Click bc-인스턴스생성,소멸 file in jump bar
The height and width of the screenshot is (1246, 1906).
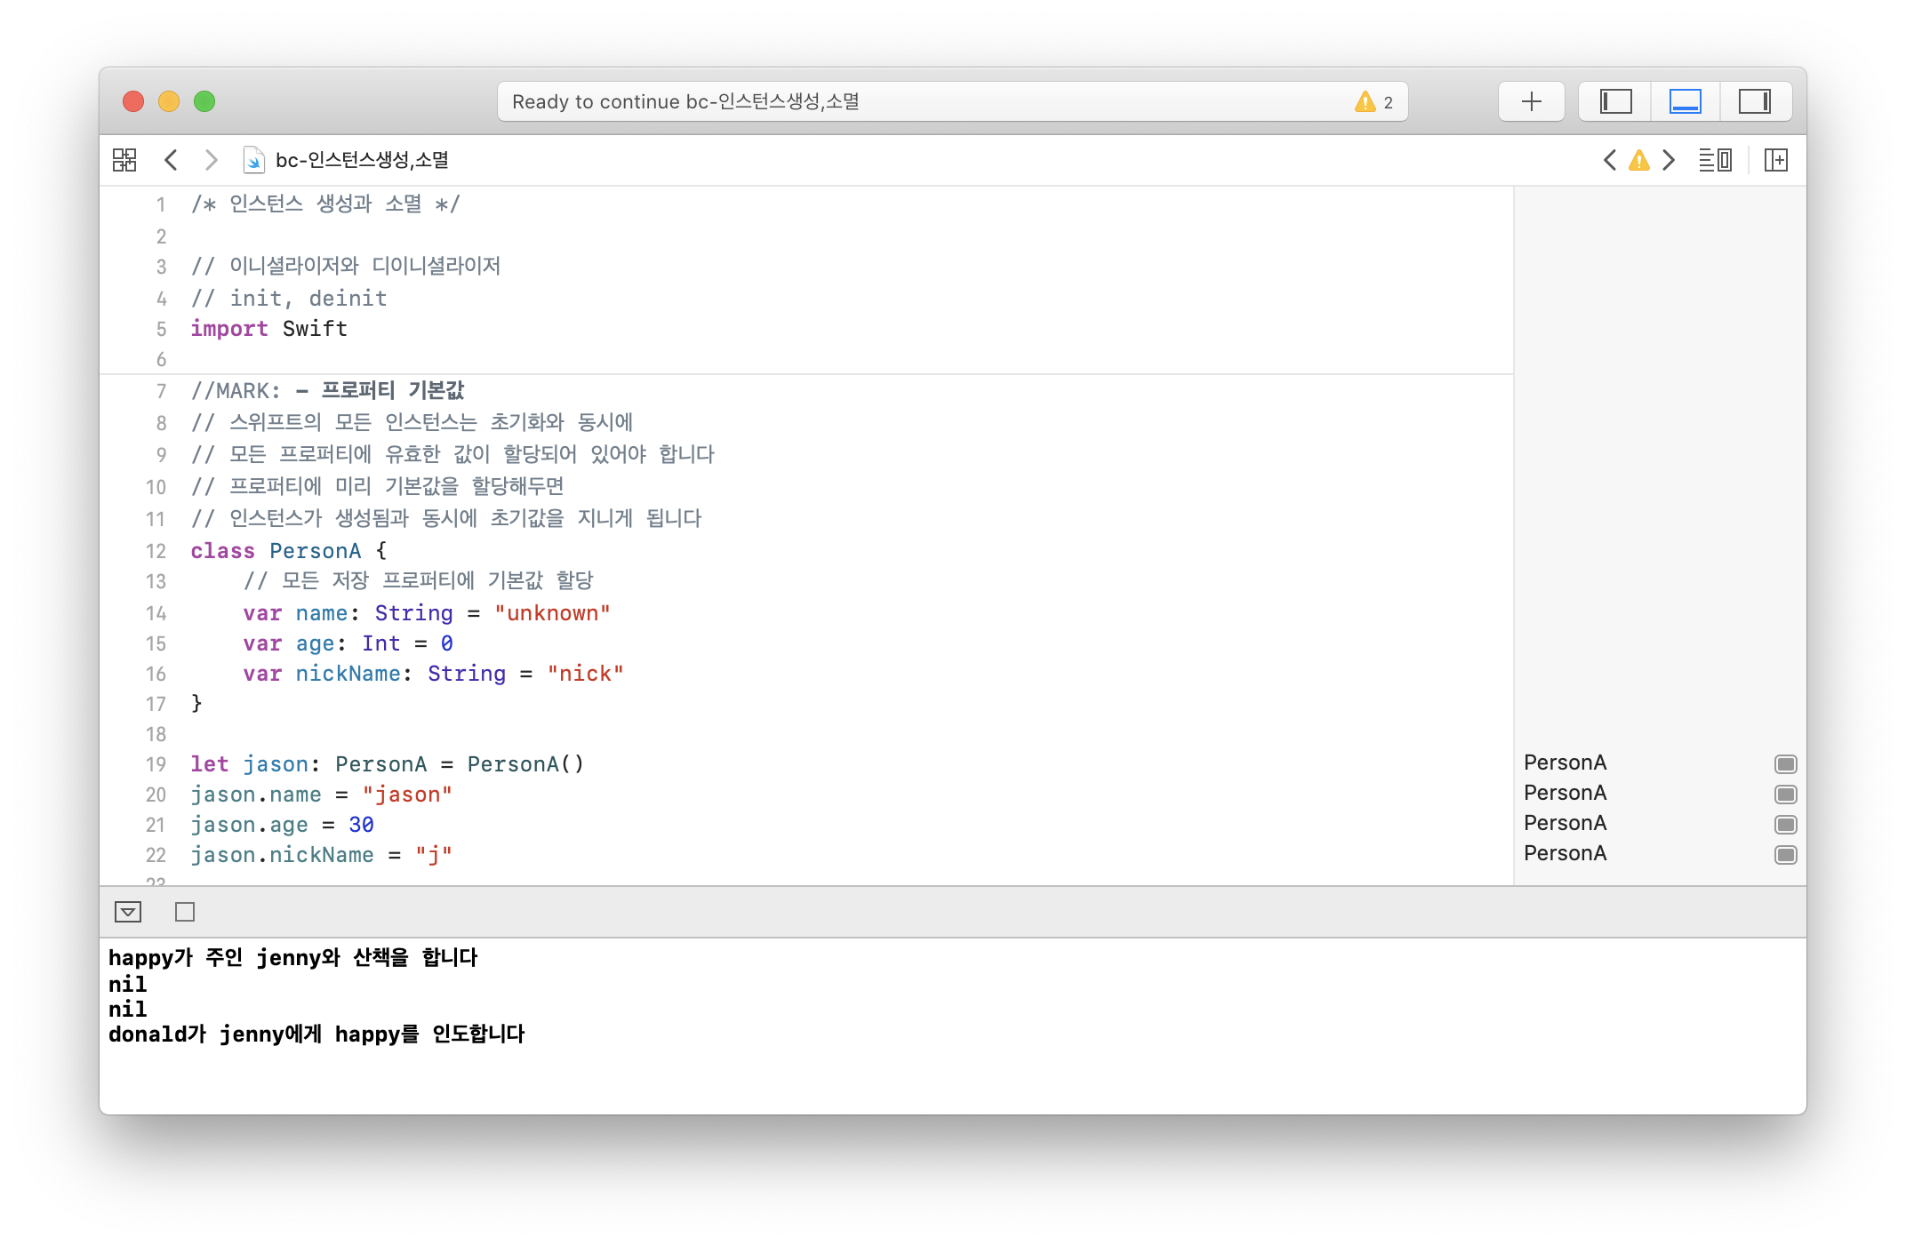[x=361, y=160]
